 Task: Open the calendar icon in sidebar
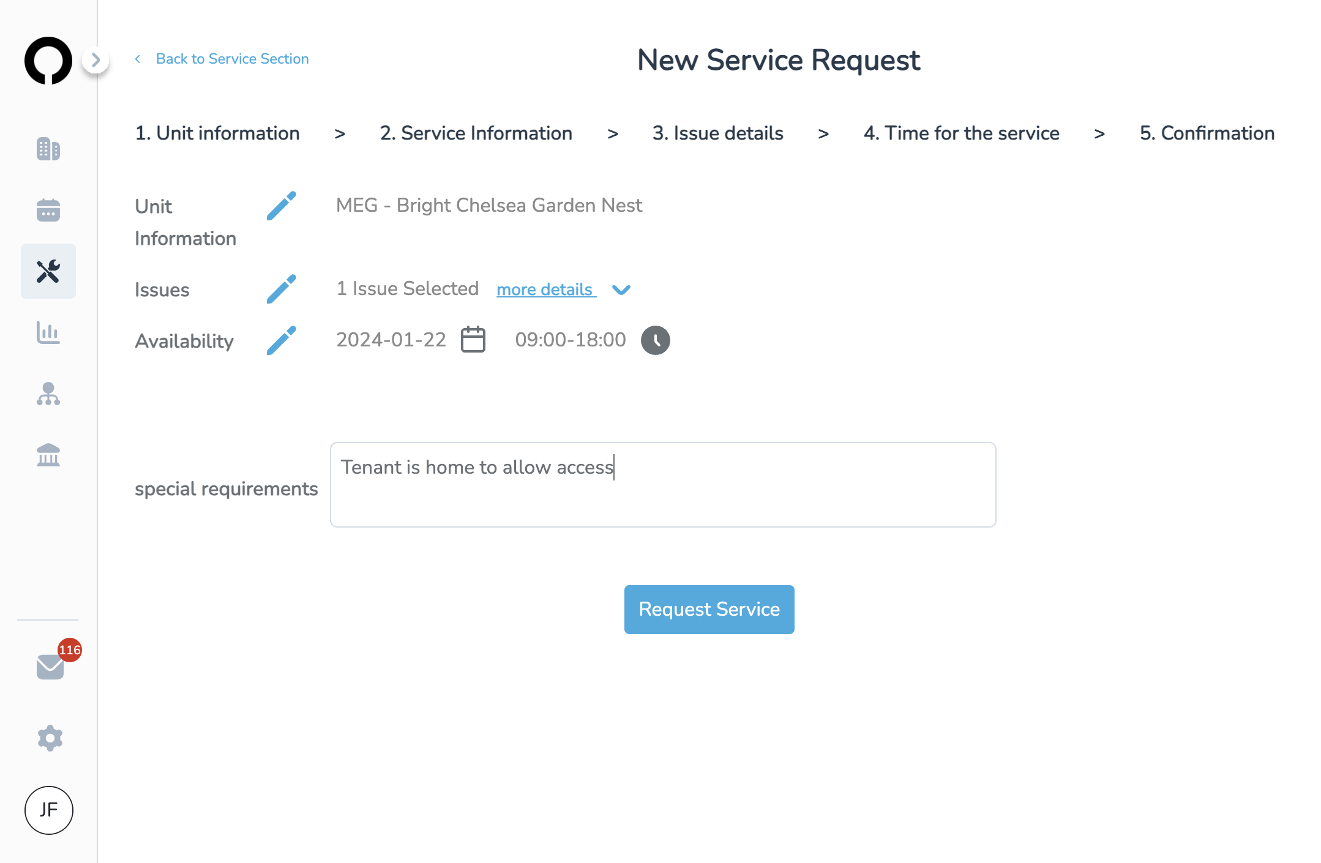pos(48,210)
